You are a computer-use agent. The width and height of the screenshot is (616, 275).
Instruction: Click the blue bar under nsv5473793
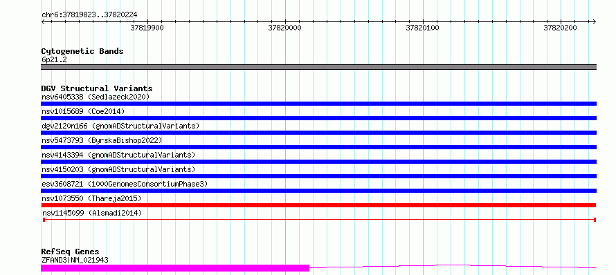click(318, 147)
